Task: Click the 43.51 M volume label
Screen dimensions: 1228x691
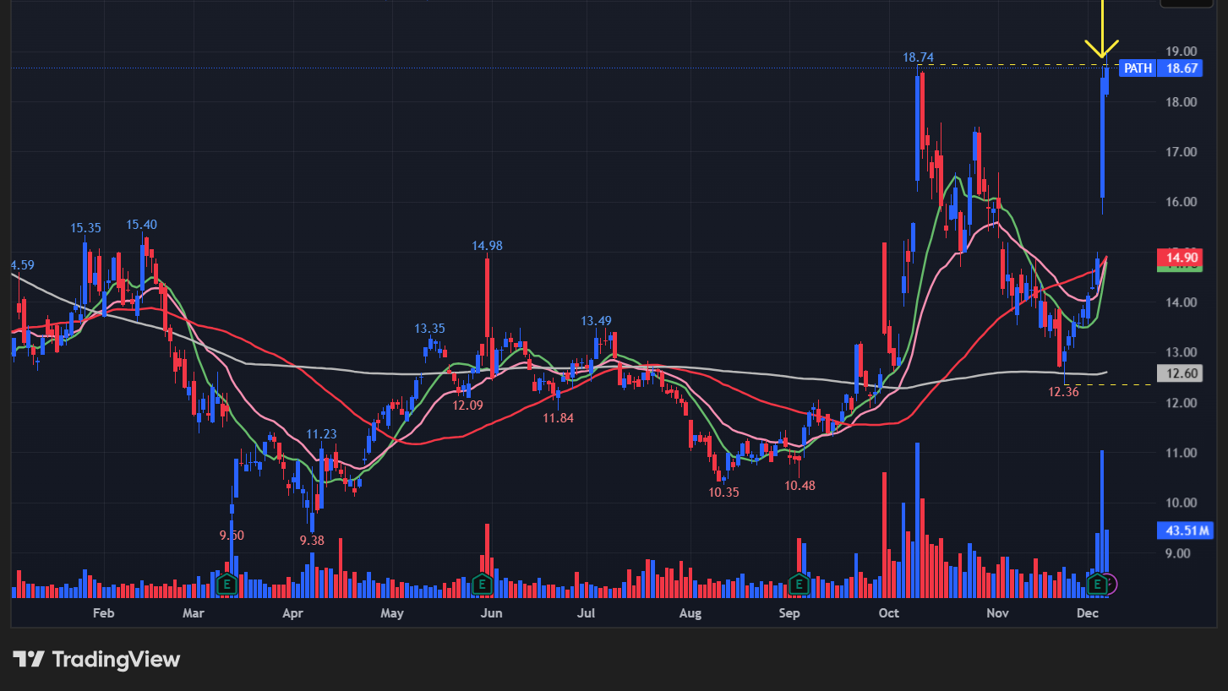Action: 1183,530
